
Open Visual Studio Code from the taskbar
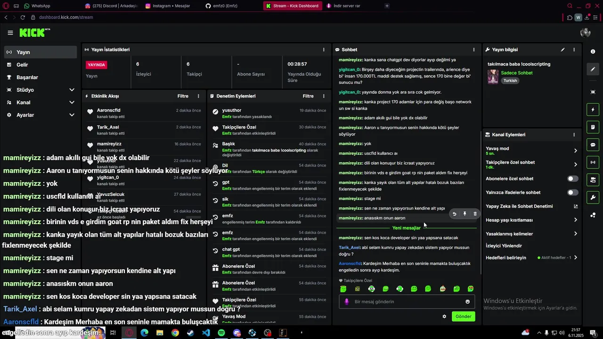pyautogui.click(x=206, y=333)
